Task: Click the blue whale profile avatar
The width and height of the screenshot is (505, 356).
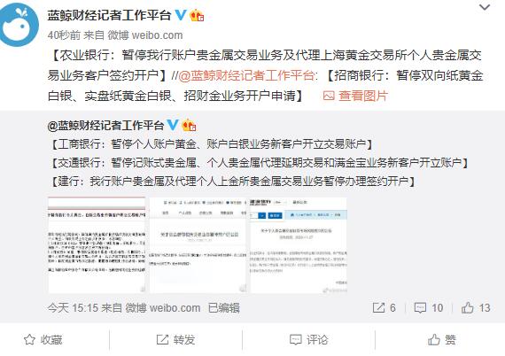Action: 19,24
